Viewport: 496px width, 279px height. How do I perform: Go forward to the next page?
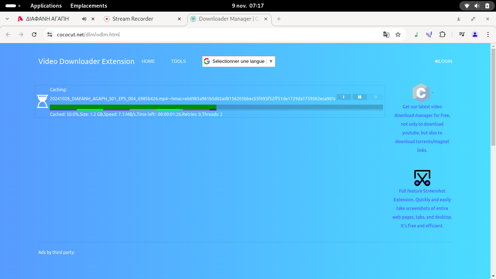click(x=21, y=35)
